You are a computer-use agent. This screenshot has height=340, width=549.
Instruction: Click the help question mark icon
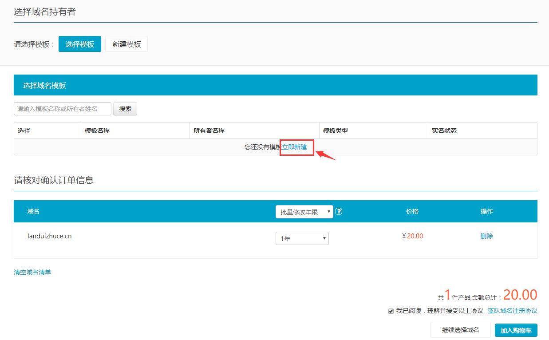tap(339, 212)
